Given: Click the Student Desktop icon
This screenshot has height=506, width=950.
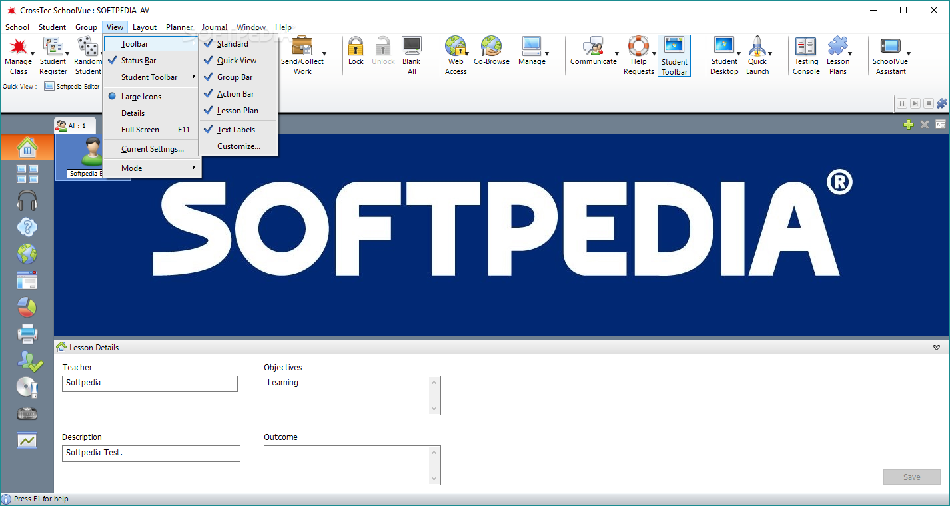Looking at the screenshot, I should 723,46.
